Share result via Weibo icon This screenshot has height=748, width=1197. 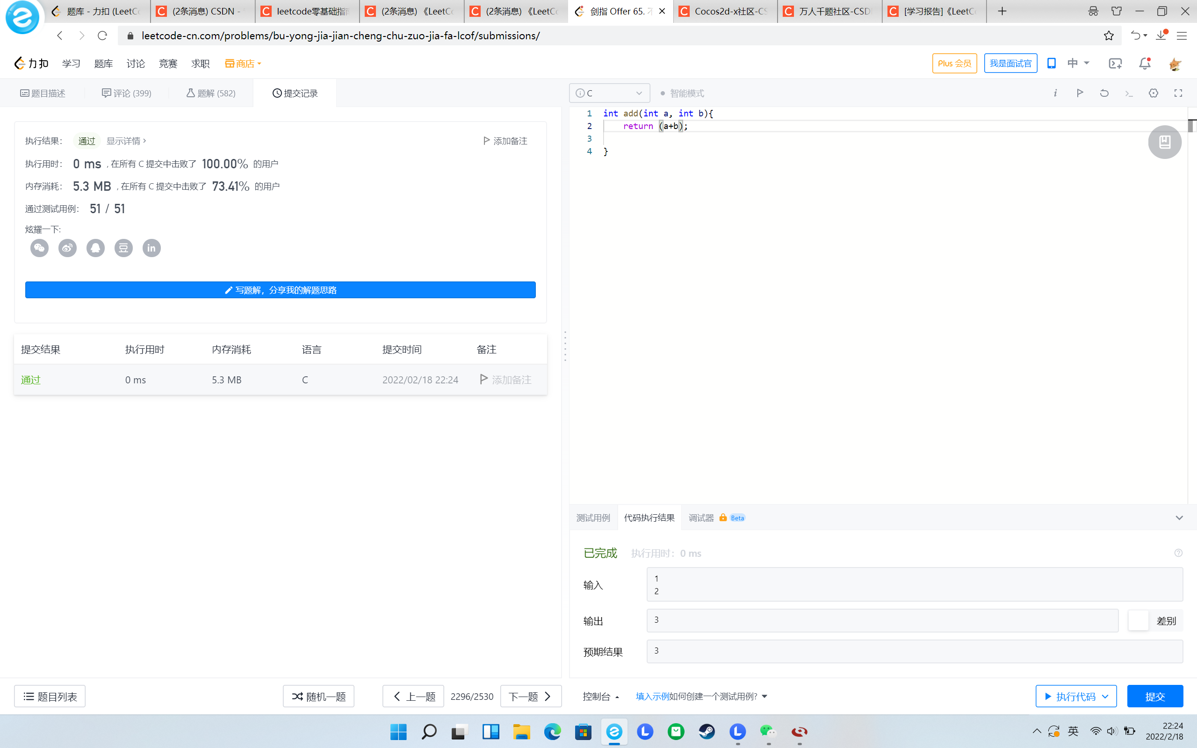[x=68, y=248]
